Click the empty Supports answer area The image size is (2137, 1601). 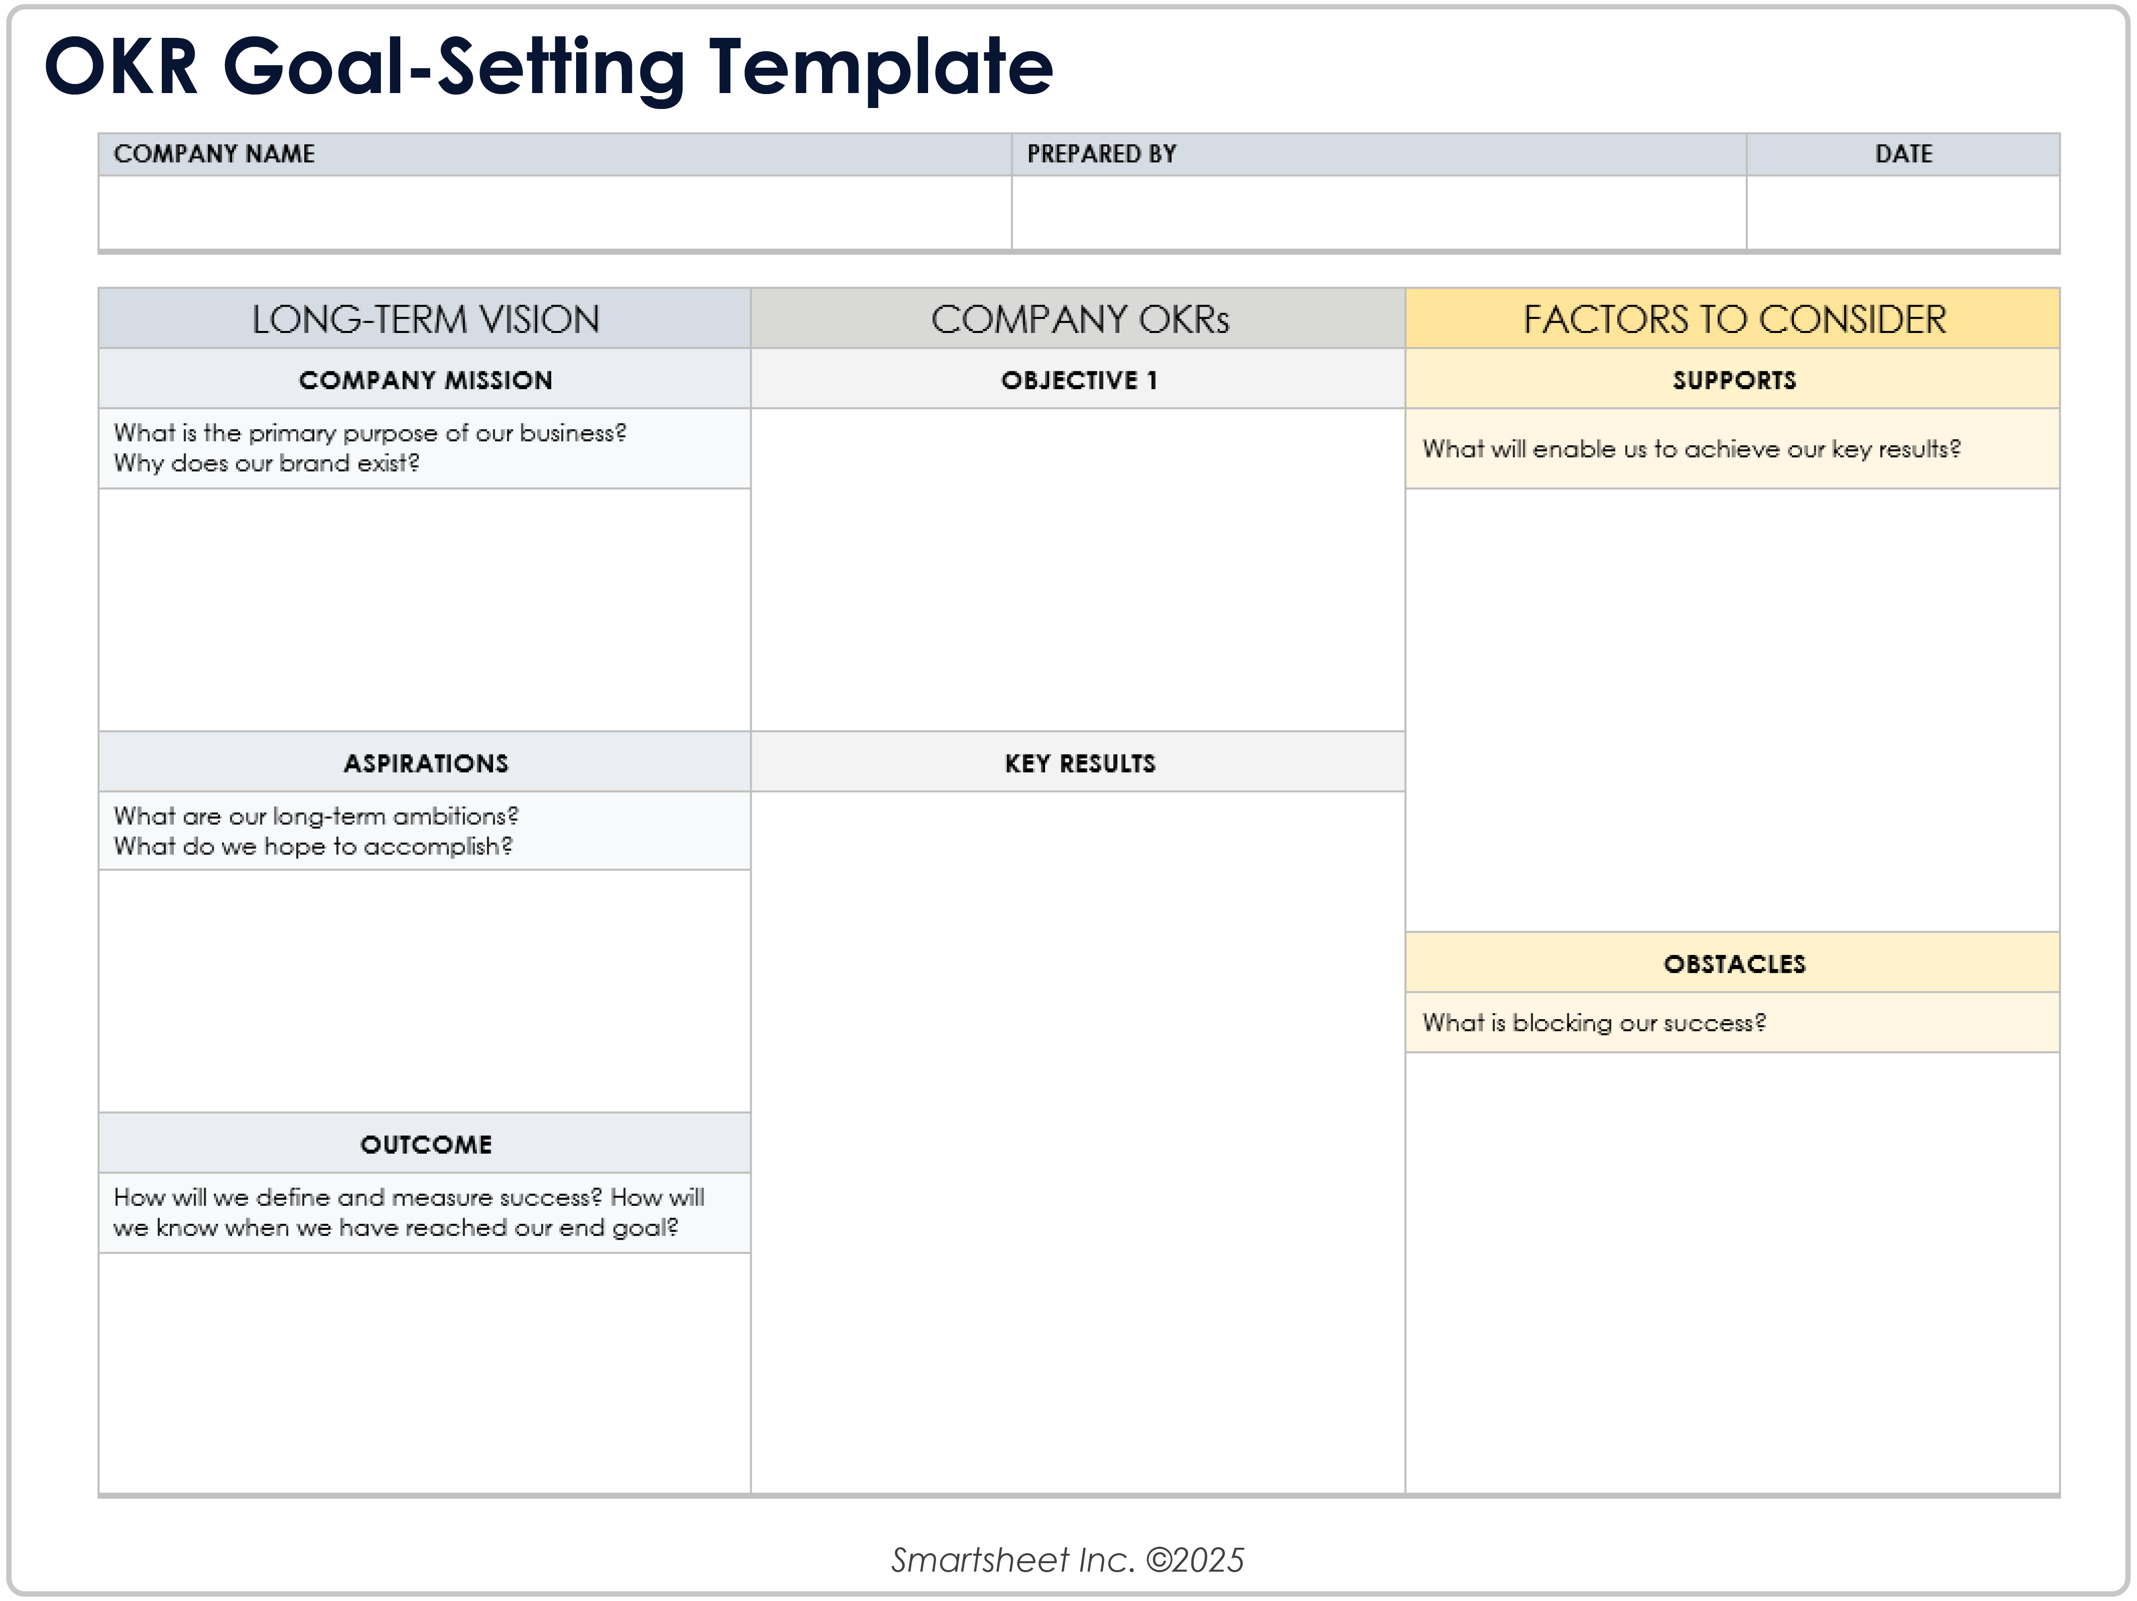(1732, 710)
